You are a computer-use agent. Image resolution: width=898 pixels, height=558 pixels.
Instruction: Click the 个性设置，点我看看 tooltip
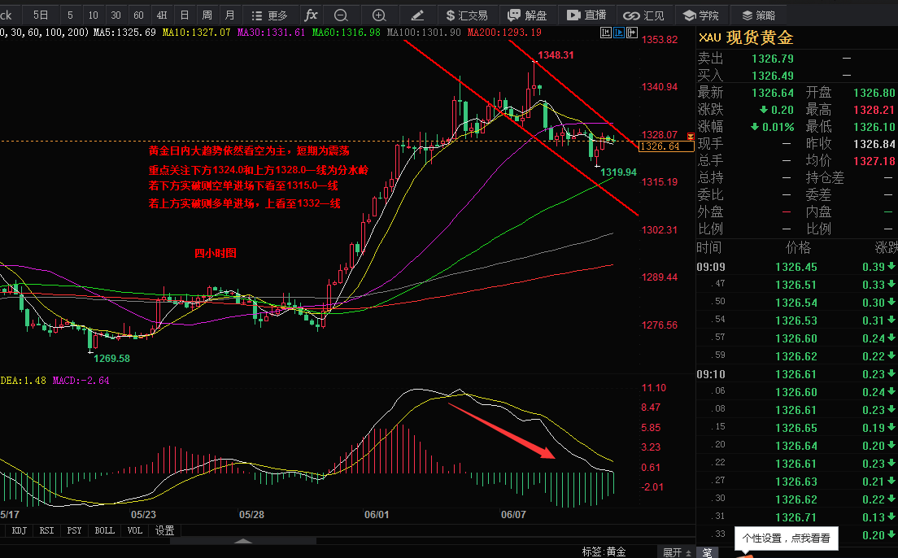[786, 538]
